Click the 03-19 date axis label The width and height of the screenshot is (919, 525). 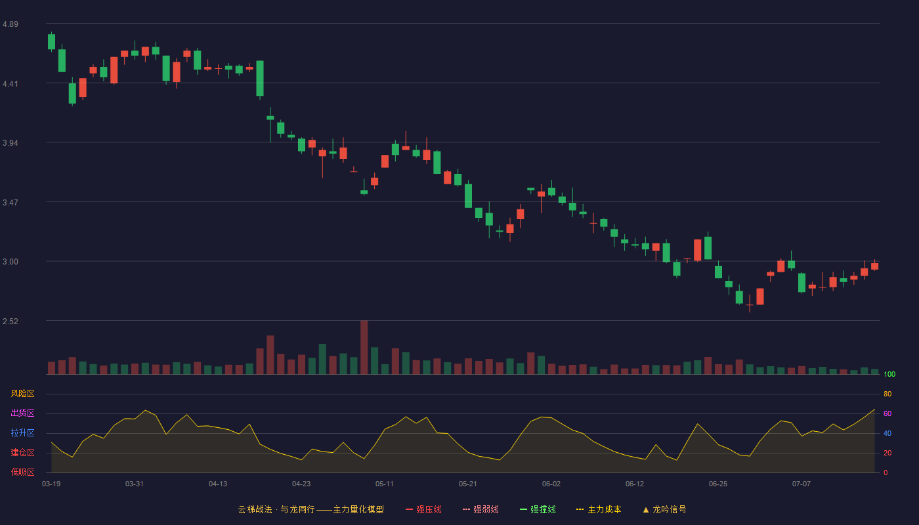(51, 484)
